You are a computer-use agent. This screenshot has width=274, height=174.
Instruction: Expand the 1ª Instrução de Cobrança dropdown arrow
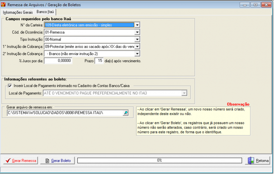click(x=137, y=46)
